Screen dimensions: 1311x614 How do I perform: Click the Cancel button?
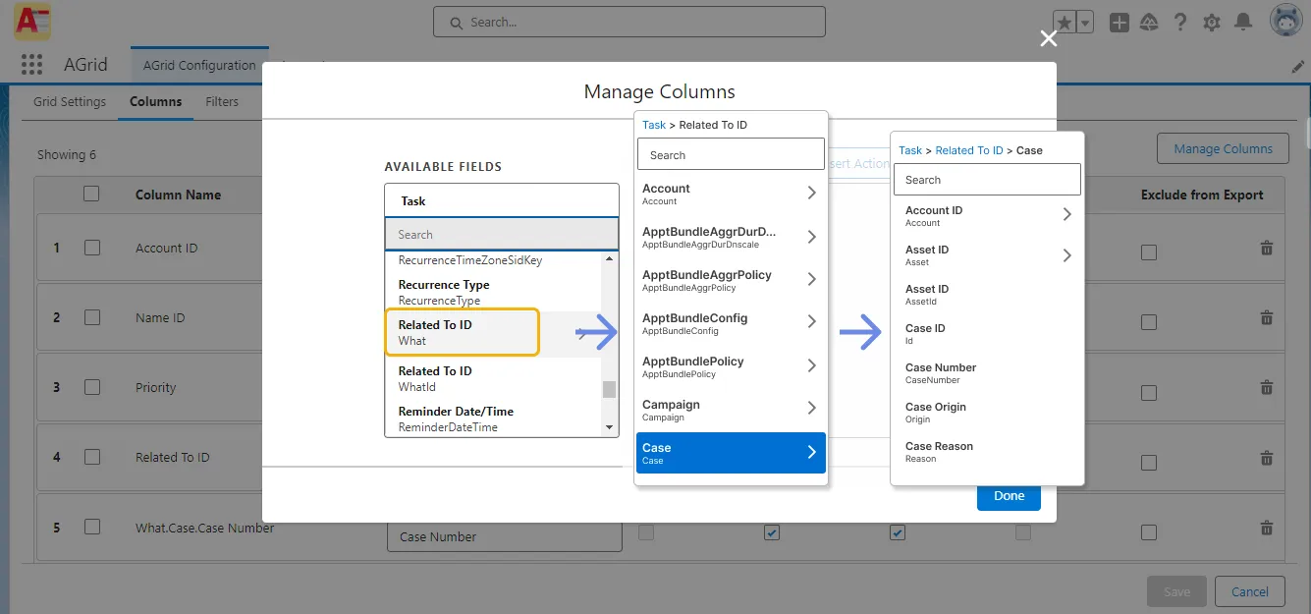point(1249,591)
